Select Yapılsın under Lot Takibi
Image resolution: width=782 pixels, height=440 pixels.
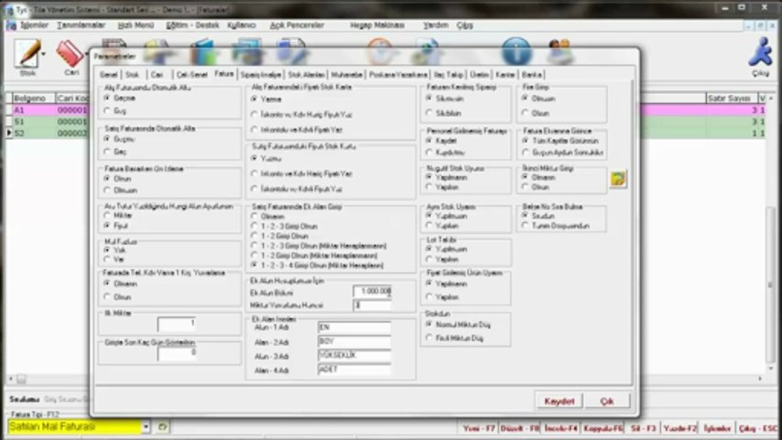tap(429, 259)
